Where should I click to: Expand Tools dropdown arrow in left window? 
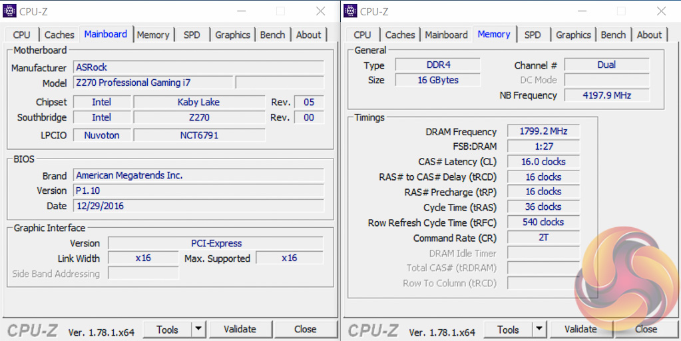pyautogui.click(x=198, y=330)
